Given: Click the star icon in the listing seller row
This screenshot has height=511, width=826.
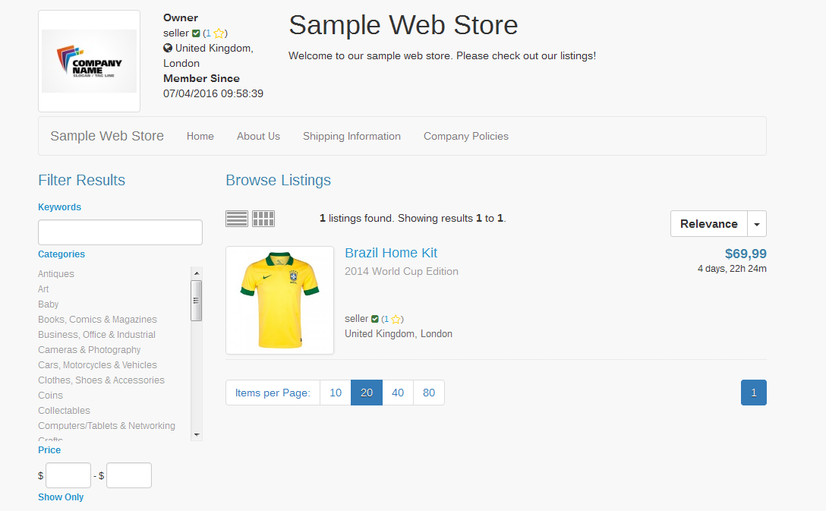Looking at the screenshot, I should (396, 320).
